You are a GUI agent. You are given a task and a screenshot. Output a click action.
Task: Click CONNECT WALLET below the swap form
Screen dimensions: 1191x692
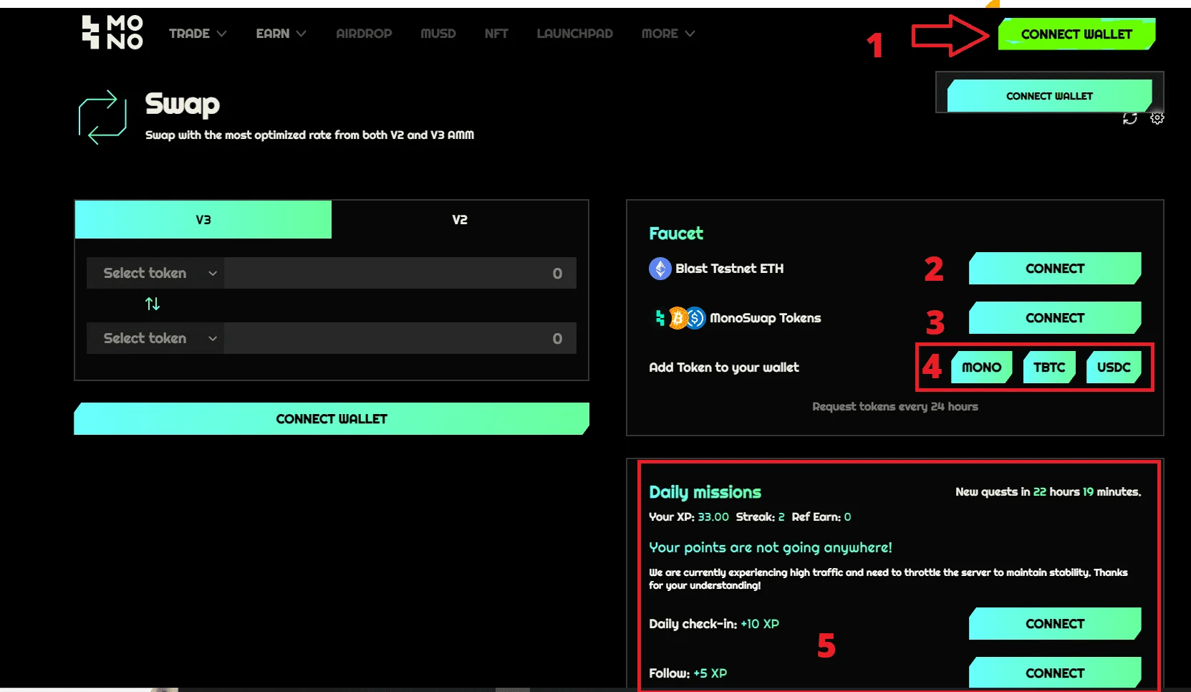tap(332, 419)
